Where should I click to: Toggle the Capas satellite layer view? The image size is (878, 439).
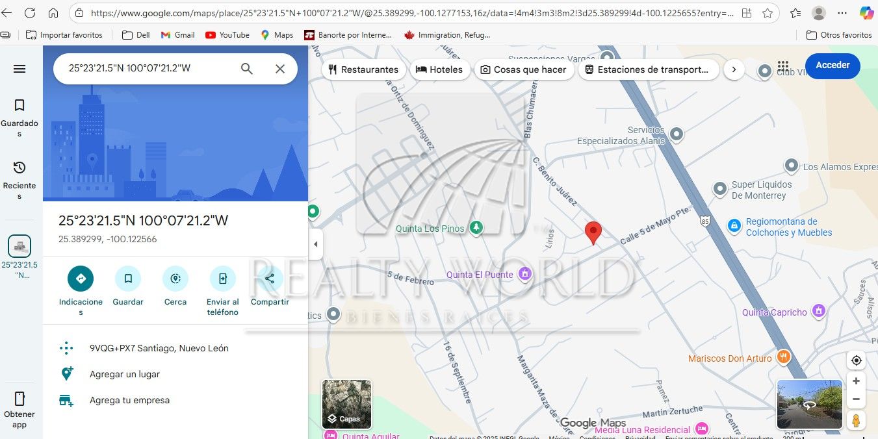pyautogui.click(x=346, y=404)
